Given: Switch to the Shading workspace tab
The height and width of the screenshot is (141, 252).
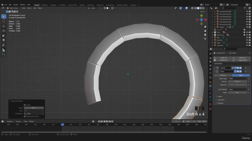Looking at the screenshot, I should [x=82, y=5].
